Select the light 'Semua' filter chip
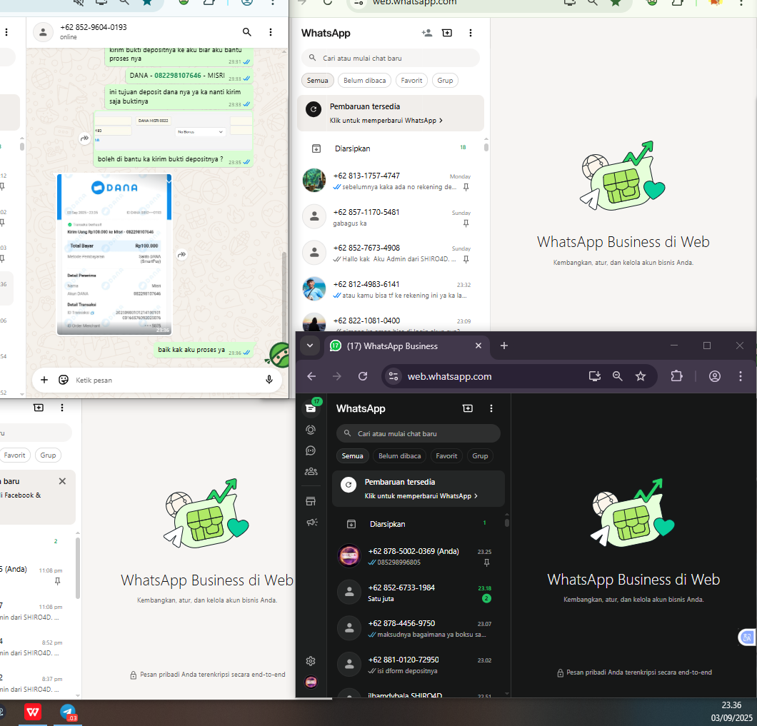 [317, 80]
